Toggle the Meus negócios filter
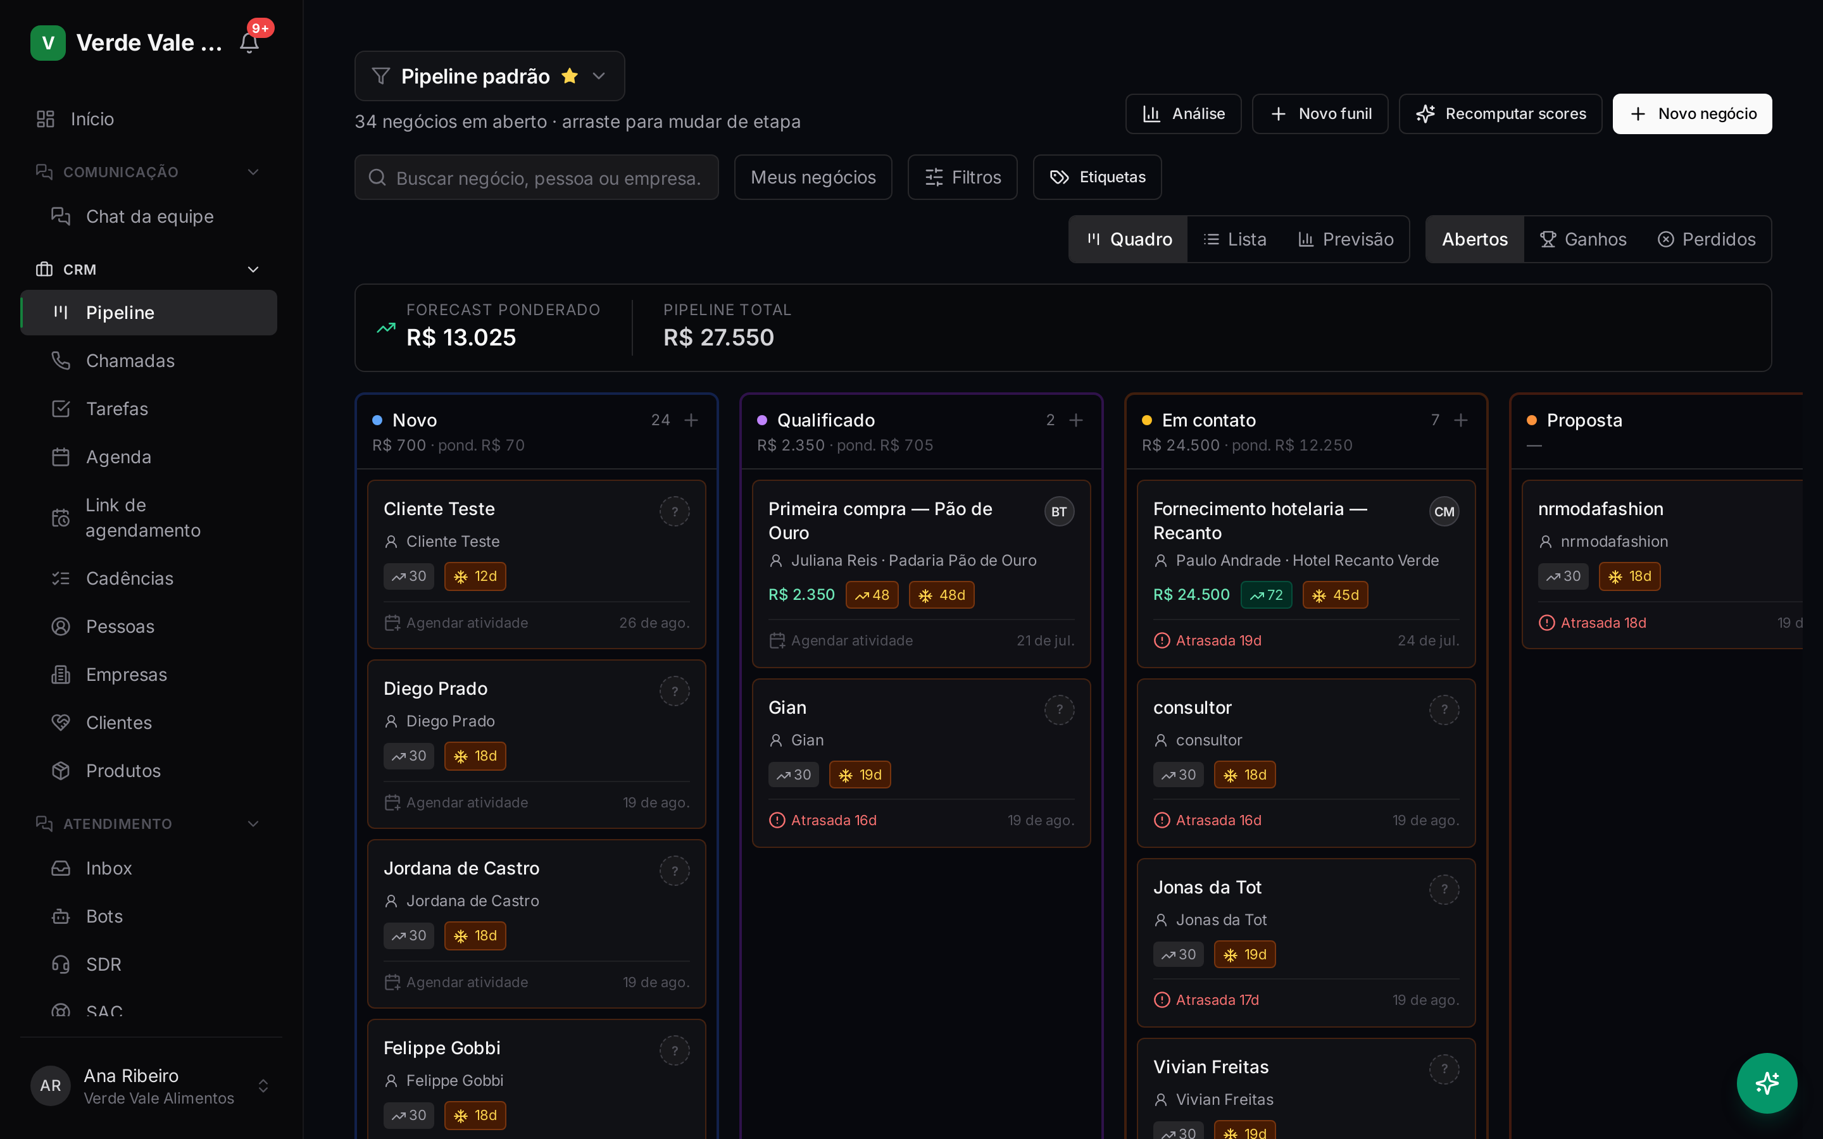Image resolution: width=1823 pixels, height=1139 pixels. (x=813, y=177)
